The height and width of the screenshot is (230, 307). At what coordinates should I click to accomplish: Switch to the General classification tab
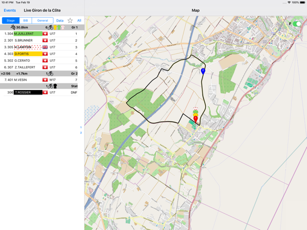42,21
